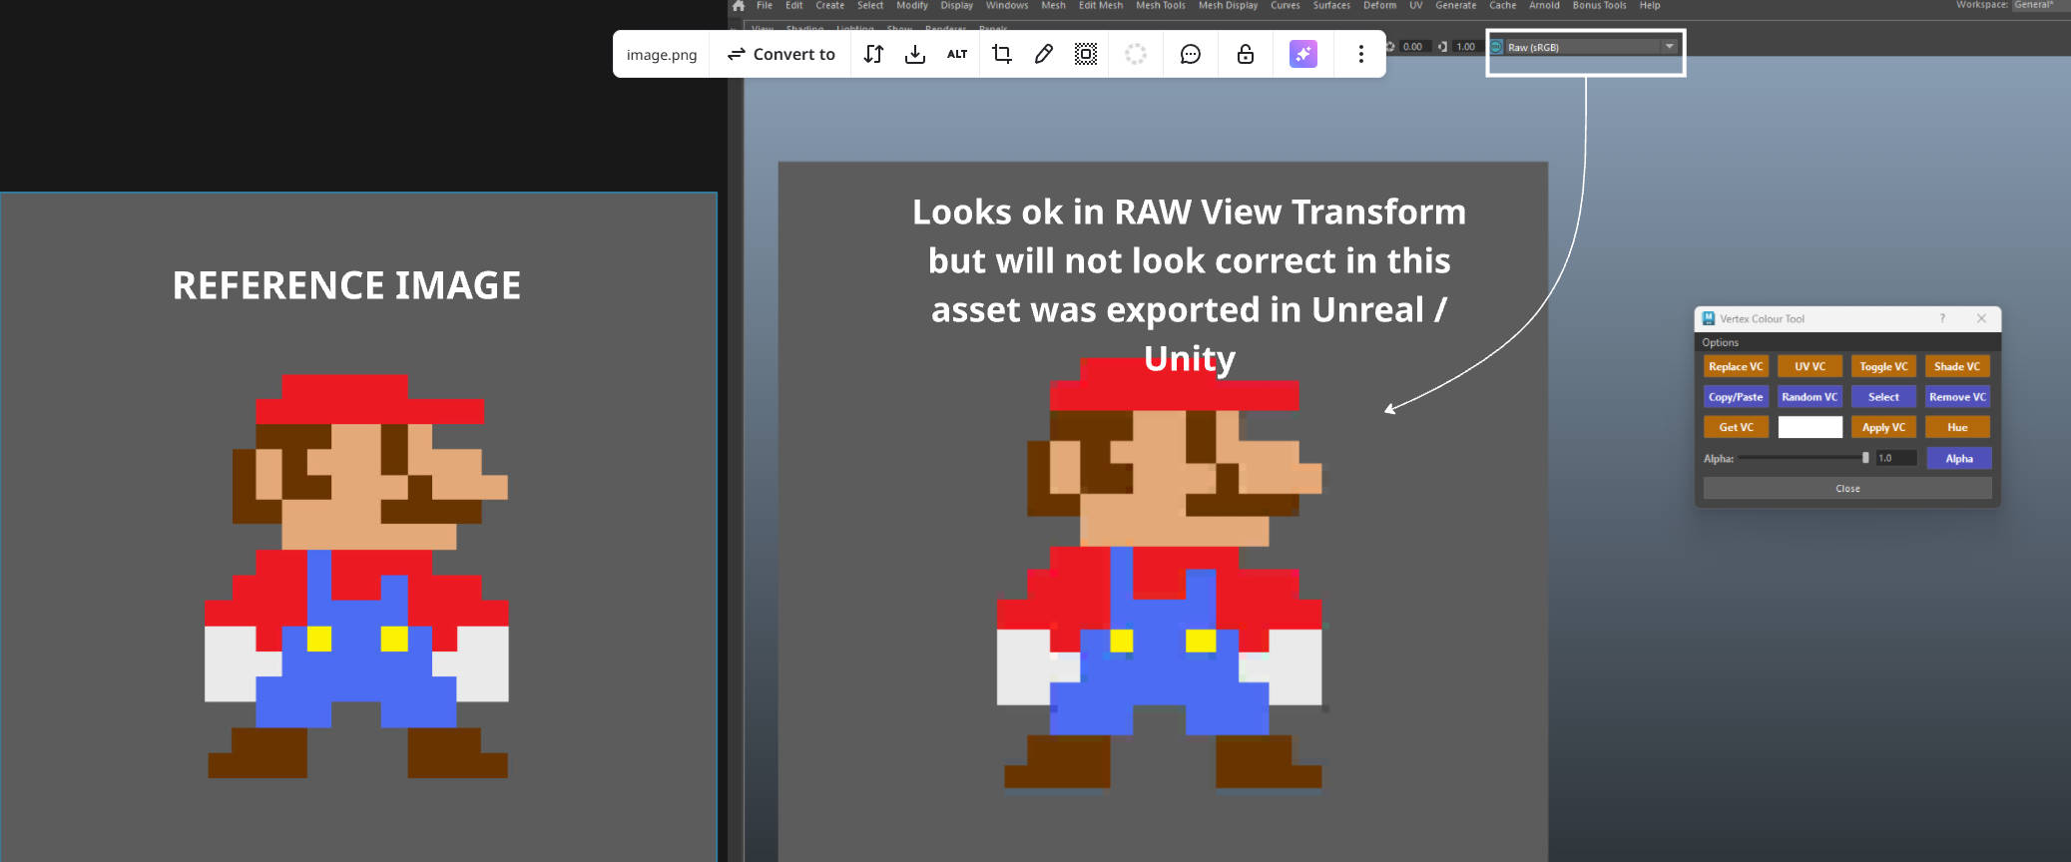This screenshot has height=862, width=2071.
Task: Click the Alpha value field showing 1.0
Action: pos(1895,458)
